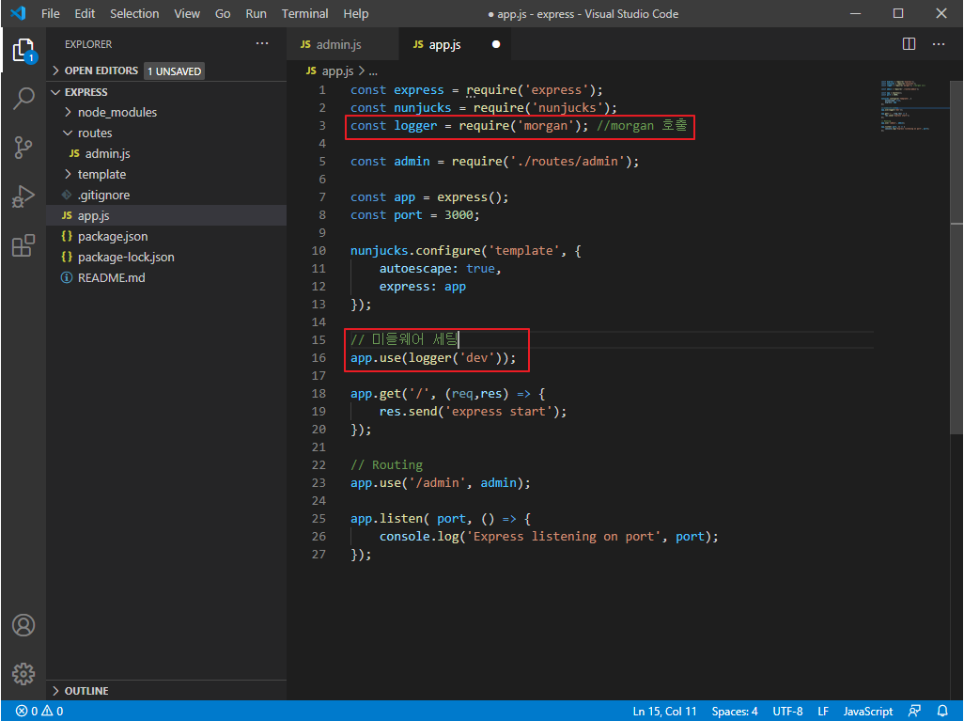Open the Manage gear icon
This screenshot has height=721, width=964.
pos(23,674)
